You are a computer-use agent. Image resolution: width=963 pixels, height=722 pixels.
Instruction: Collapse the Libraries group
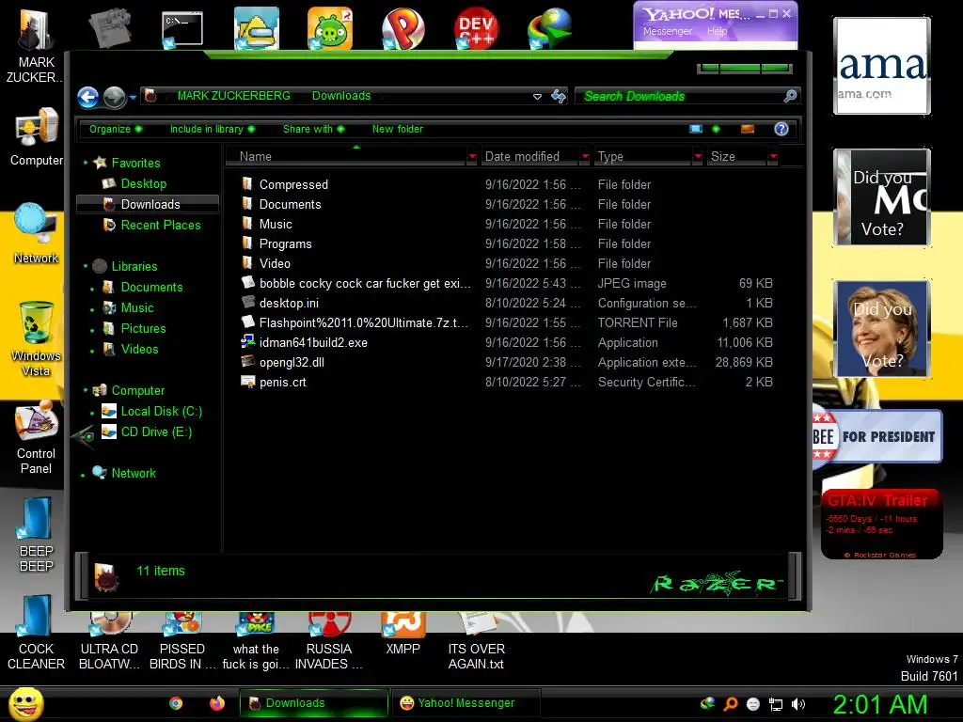pyautogui.click(x=86, y=266)
